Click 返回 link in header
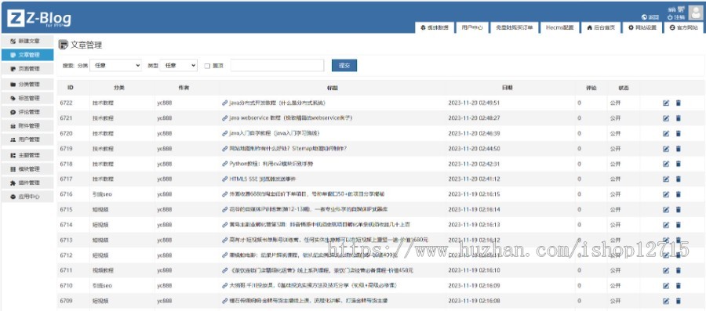706x311 pixels. [650, 17]
